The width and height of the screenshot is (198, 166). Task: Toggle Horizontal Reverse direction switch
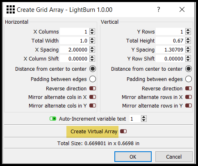[x=93, y=88]
